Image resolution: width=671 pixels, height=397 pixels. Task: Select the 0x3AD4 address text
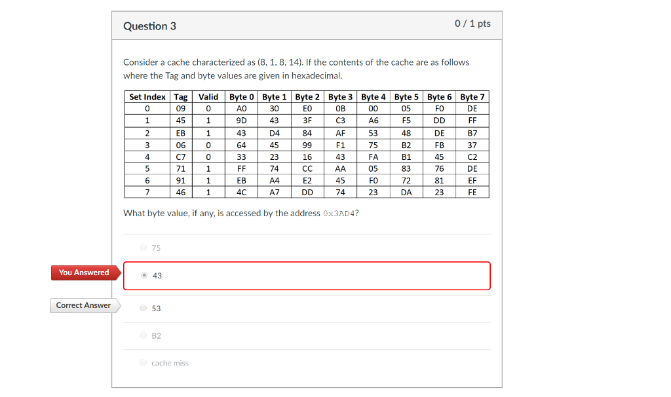pyautogui.click(x=338, y=213)
